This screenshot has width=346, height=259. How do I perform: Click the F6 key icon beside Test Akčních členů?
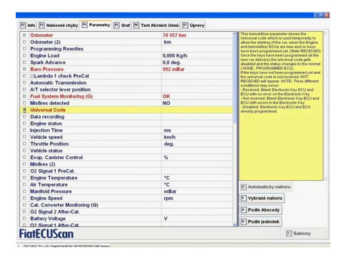click(x=136, y=25)
